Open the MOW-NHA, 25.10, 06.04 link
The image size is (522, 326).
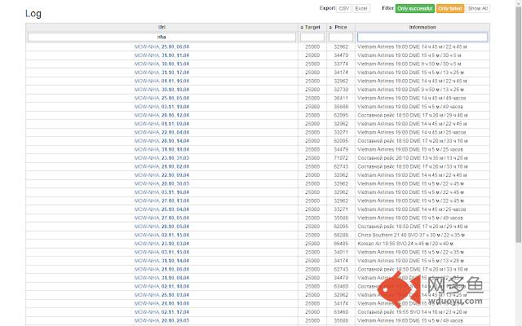tap(161, 47)
